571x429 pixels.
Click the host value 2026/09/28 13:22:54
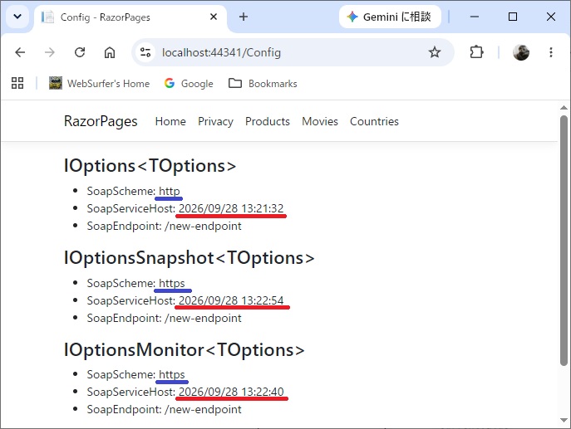231,300
